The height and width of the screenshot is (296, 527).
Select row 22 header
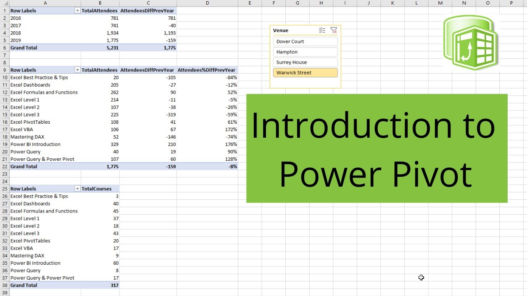coord(5,166)
